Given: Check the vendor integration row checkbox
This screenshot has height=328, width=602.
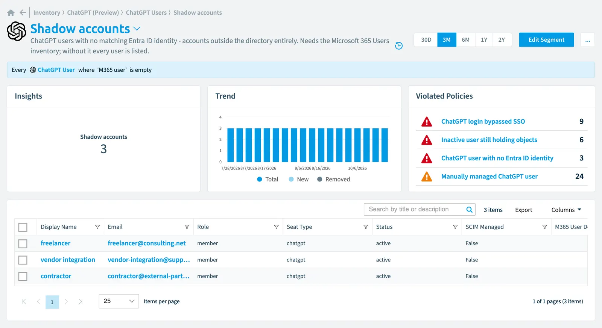Looking at the screenshot, I should point(23,260).
